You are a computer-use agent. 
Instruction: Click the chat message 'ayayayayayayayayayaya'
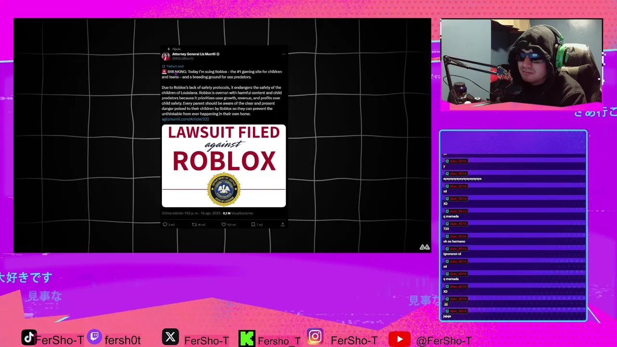pyautogui.click(x=462, y=179)
